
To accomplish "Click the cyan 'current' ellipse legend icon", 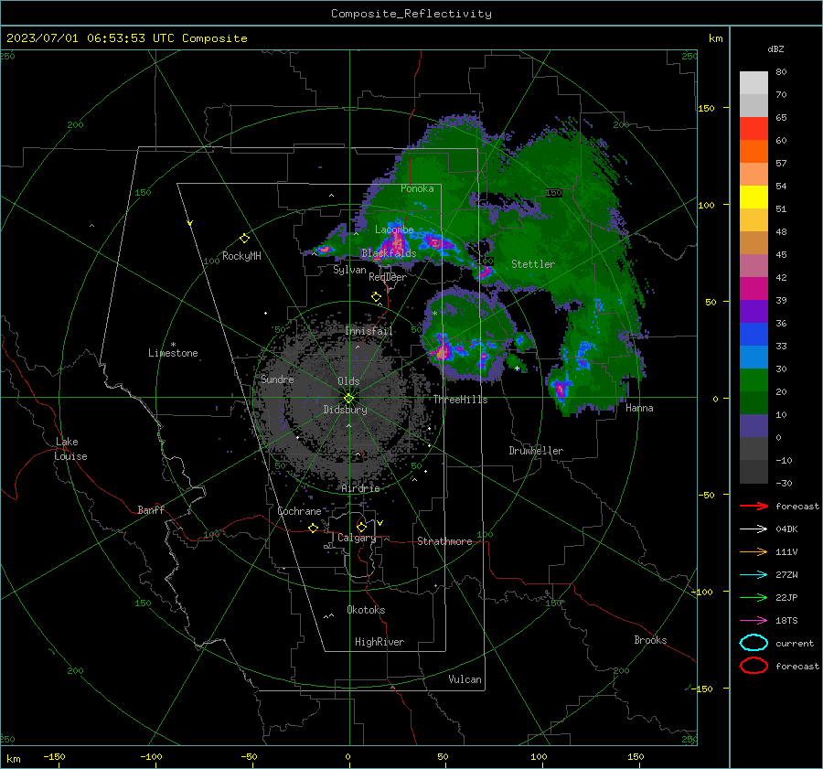I will coord(754,643).
